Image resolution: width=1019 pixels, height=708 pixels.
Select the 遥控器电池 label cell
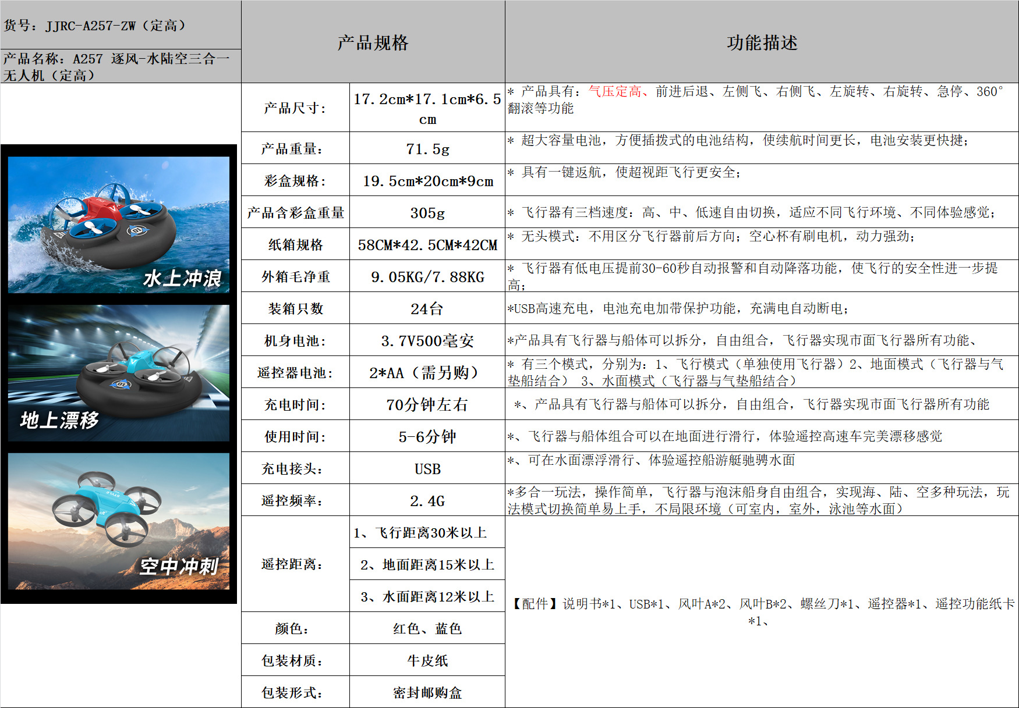point(295,372)
